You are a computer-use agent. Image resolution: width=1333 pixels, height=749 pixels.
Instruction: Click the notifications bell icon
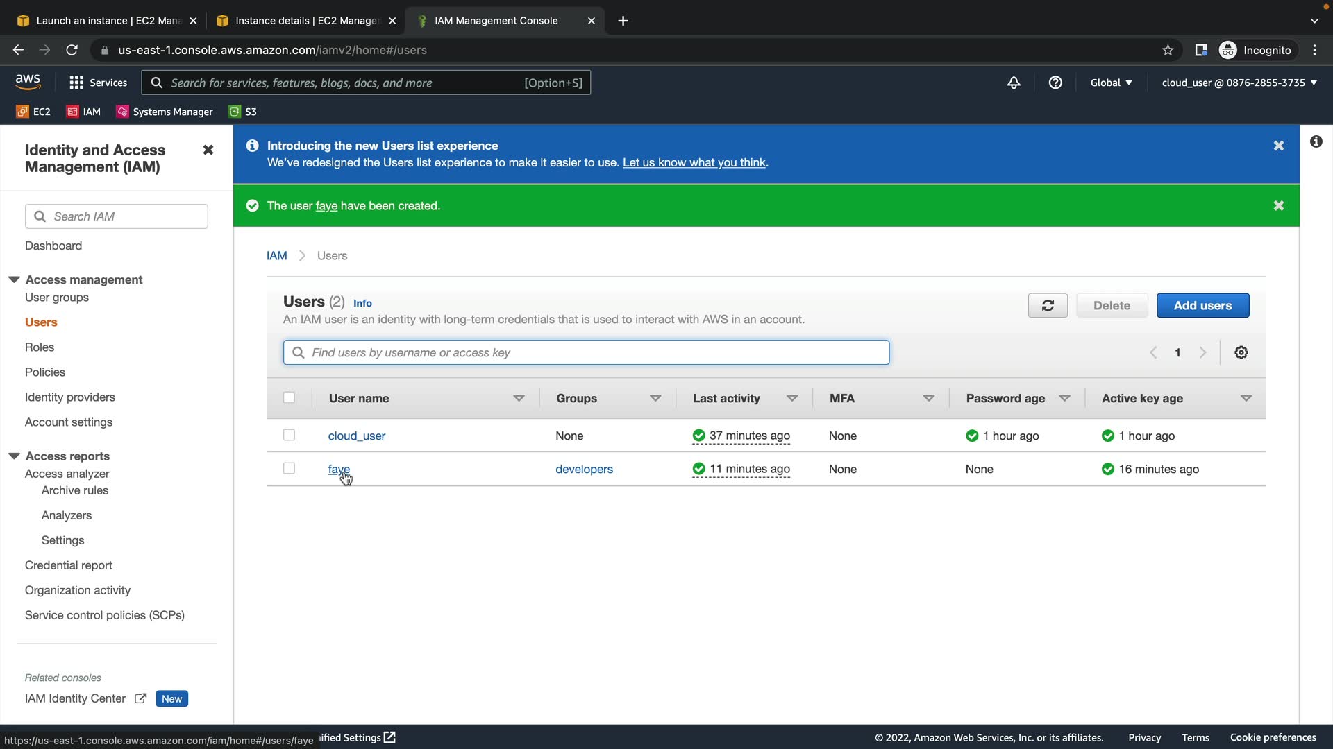click(x=1014, y=83)
